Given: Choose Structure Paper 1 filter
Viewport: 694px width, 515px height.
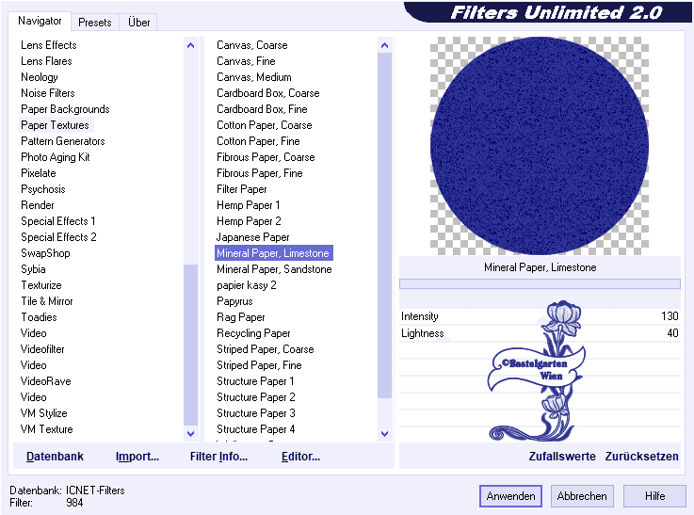Looking at the screenshot, I should coord(255,381).
